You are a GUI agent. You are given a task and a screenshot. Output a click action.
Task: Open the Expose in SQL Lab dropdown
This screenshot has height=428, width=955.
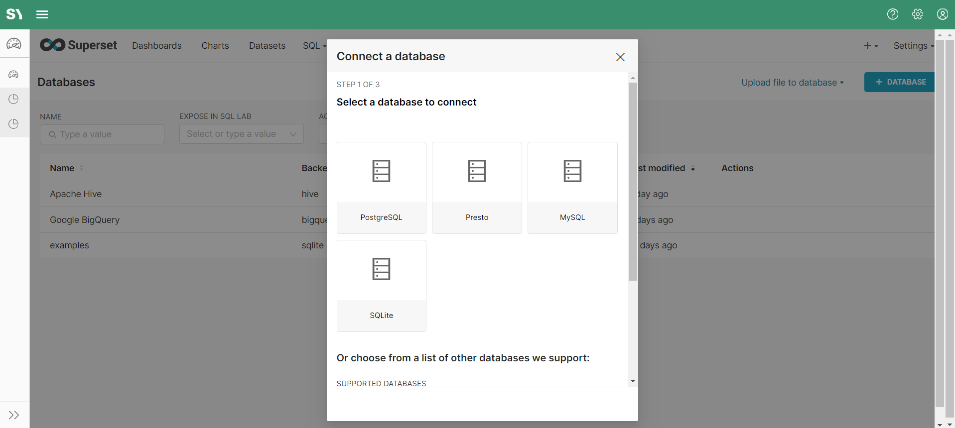point(241,134)
